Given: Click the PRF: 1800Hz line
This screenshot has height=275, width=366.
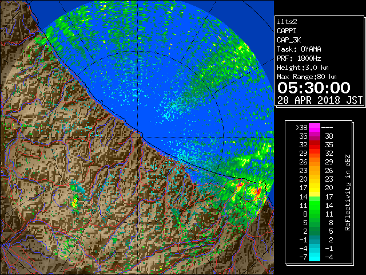Looking at the screenshot, I should click(x=299, y=58).
